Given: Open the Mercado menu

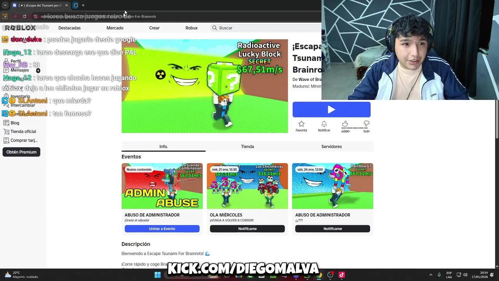Looking at the screenshot, I should pos(115,28).
